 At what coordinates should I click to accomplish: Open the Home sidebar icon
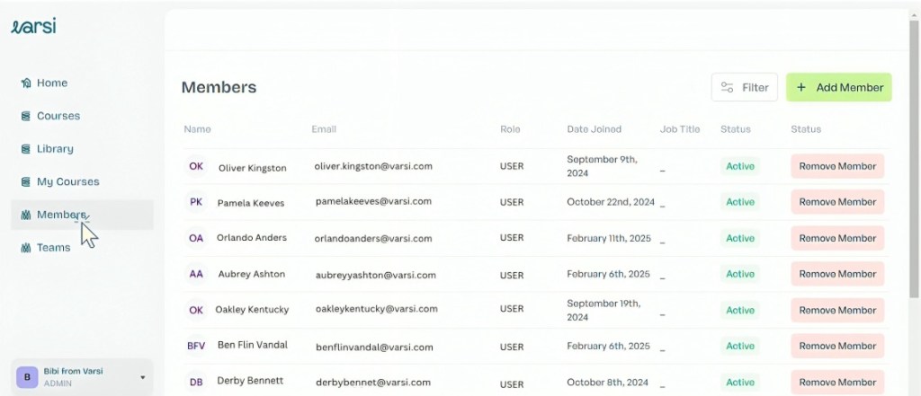pyautogui.click(x=26, y=84)
